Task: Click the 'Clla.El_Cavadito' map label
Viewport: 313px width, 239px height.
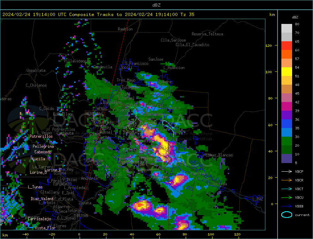Action: pyautogui.click(x=192, y=45)
